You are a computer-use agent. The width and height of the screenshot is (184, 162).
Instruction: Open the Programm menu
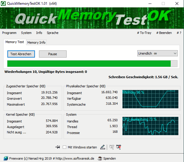9,33
